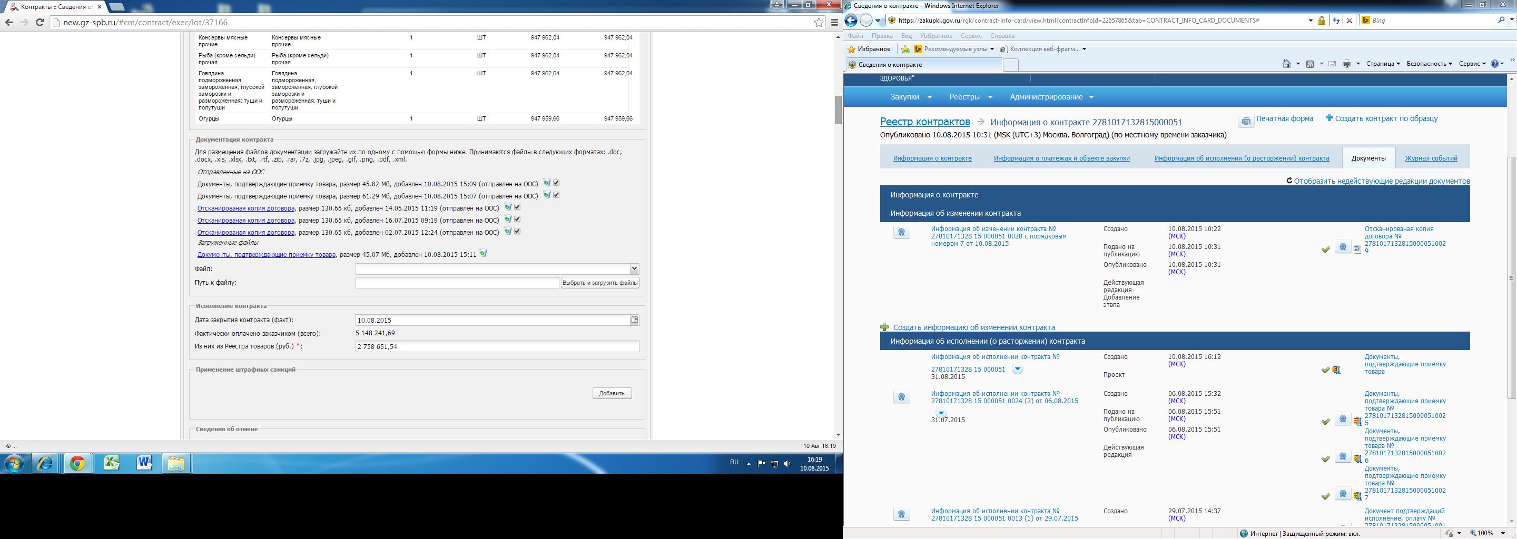Open Информация о платежах и объекте закупки tab
1517x539 pixels.
click(x=1062, y=158)
